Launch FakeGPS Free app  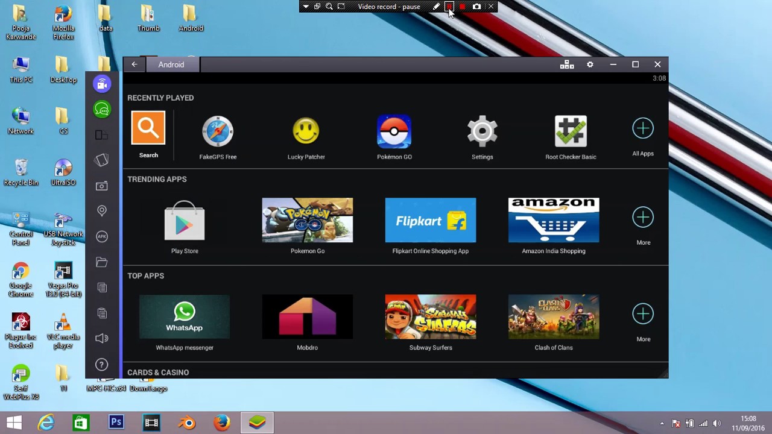(218, 137)
